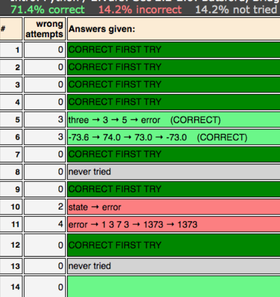Image resolution: width=280 pixels, height=297 pixels.
Task: Select wrong attempts count 3 for question 5
Action: [45, 120]
